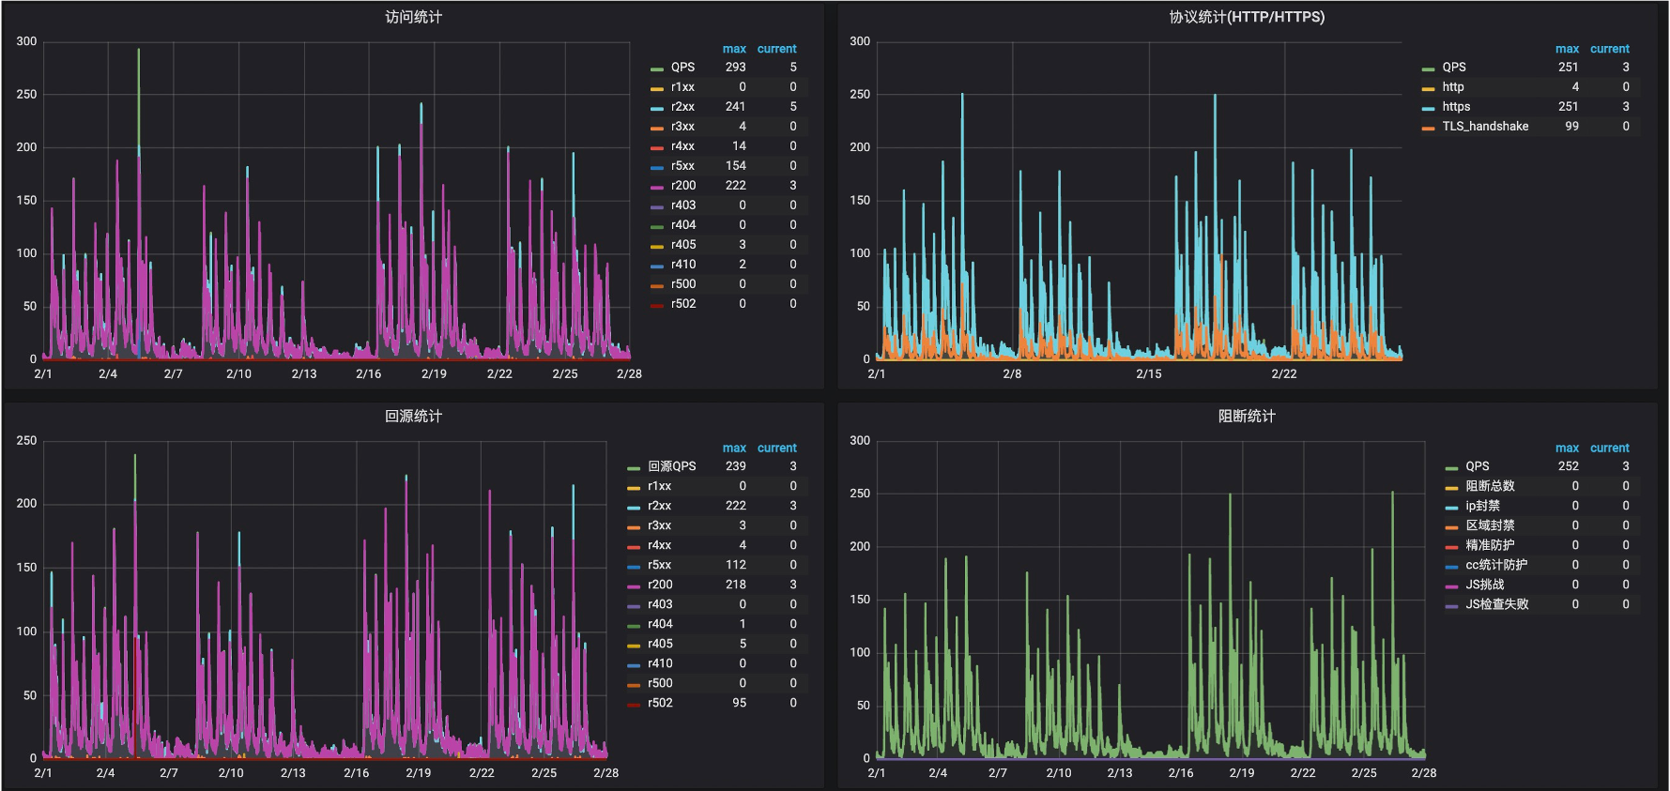This screenshot has height=791, width=1670.
Task: Toggle r4xx series in 访问统计 legend
Action: coord(682,146)
